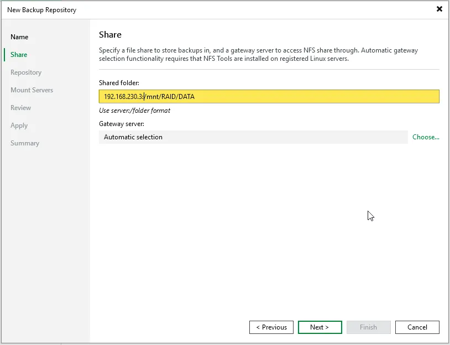Viewport: 450px width, 345px height.
Task: Open the Choose... gateway server link
Action: 426,137
